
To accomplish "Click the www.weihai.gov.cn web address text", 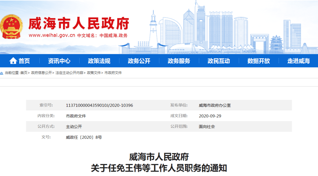I will point(52,35).
